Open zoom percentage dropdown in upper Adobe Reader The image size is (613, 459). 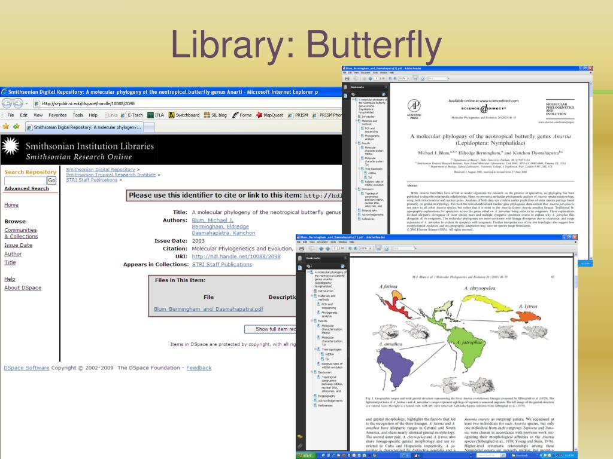(409, 79)
